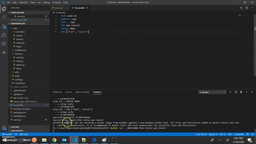Change end of line sequence CRLF
Viewport: 256px width, 144px height.
coord(230,134)
